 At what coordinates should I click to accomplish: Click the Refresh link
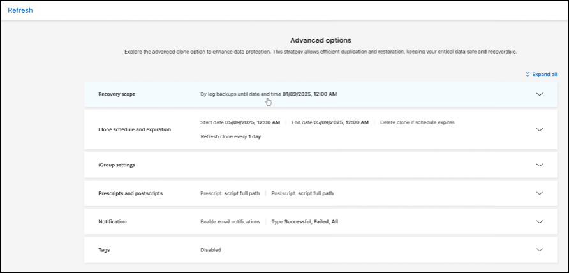[20, 10]
